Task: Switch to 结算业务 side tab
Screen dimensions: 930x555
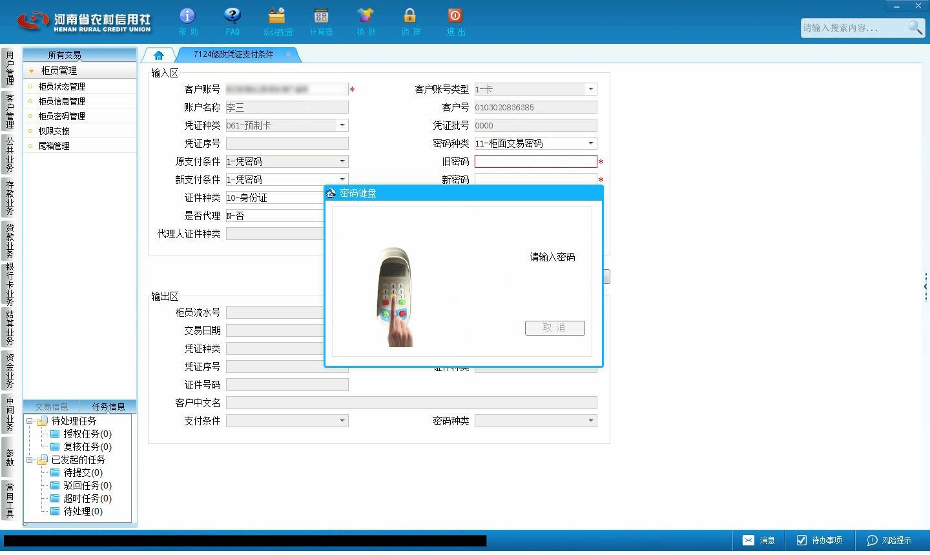Action: pyautogui.click(x=9, y=328)
